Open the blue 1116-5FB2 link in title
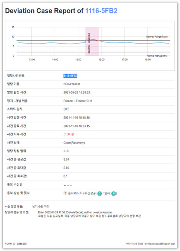The image size is (180, 251). click(x=101, y=11)
